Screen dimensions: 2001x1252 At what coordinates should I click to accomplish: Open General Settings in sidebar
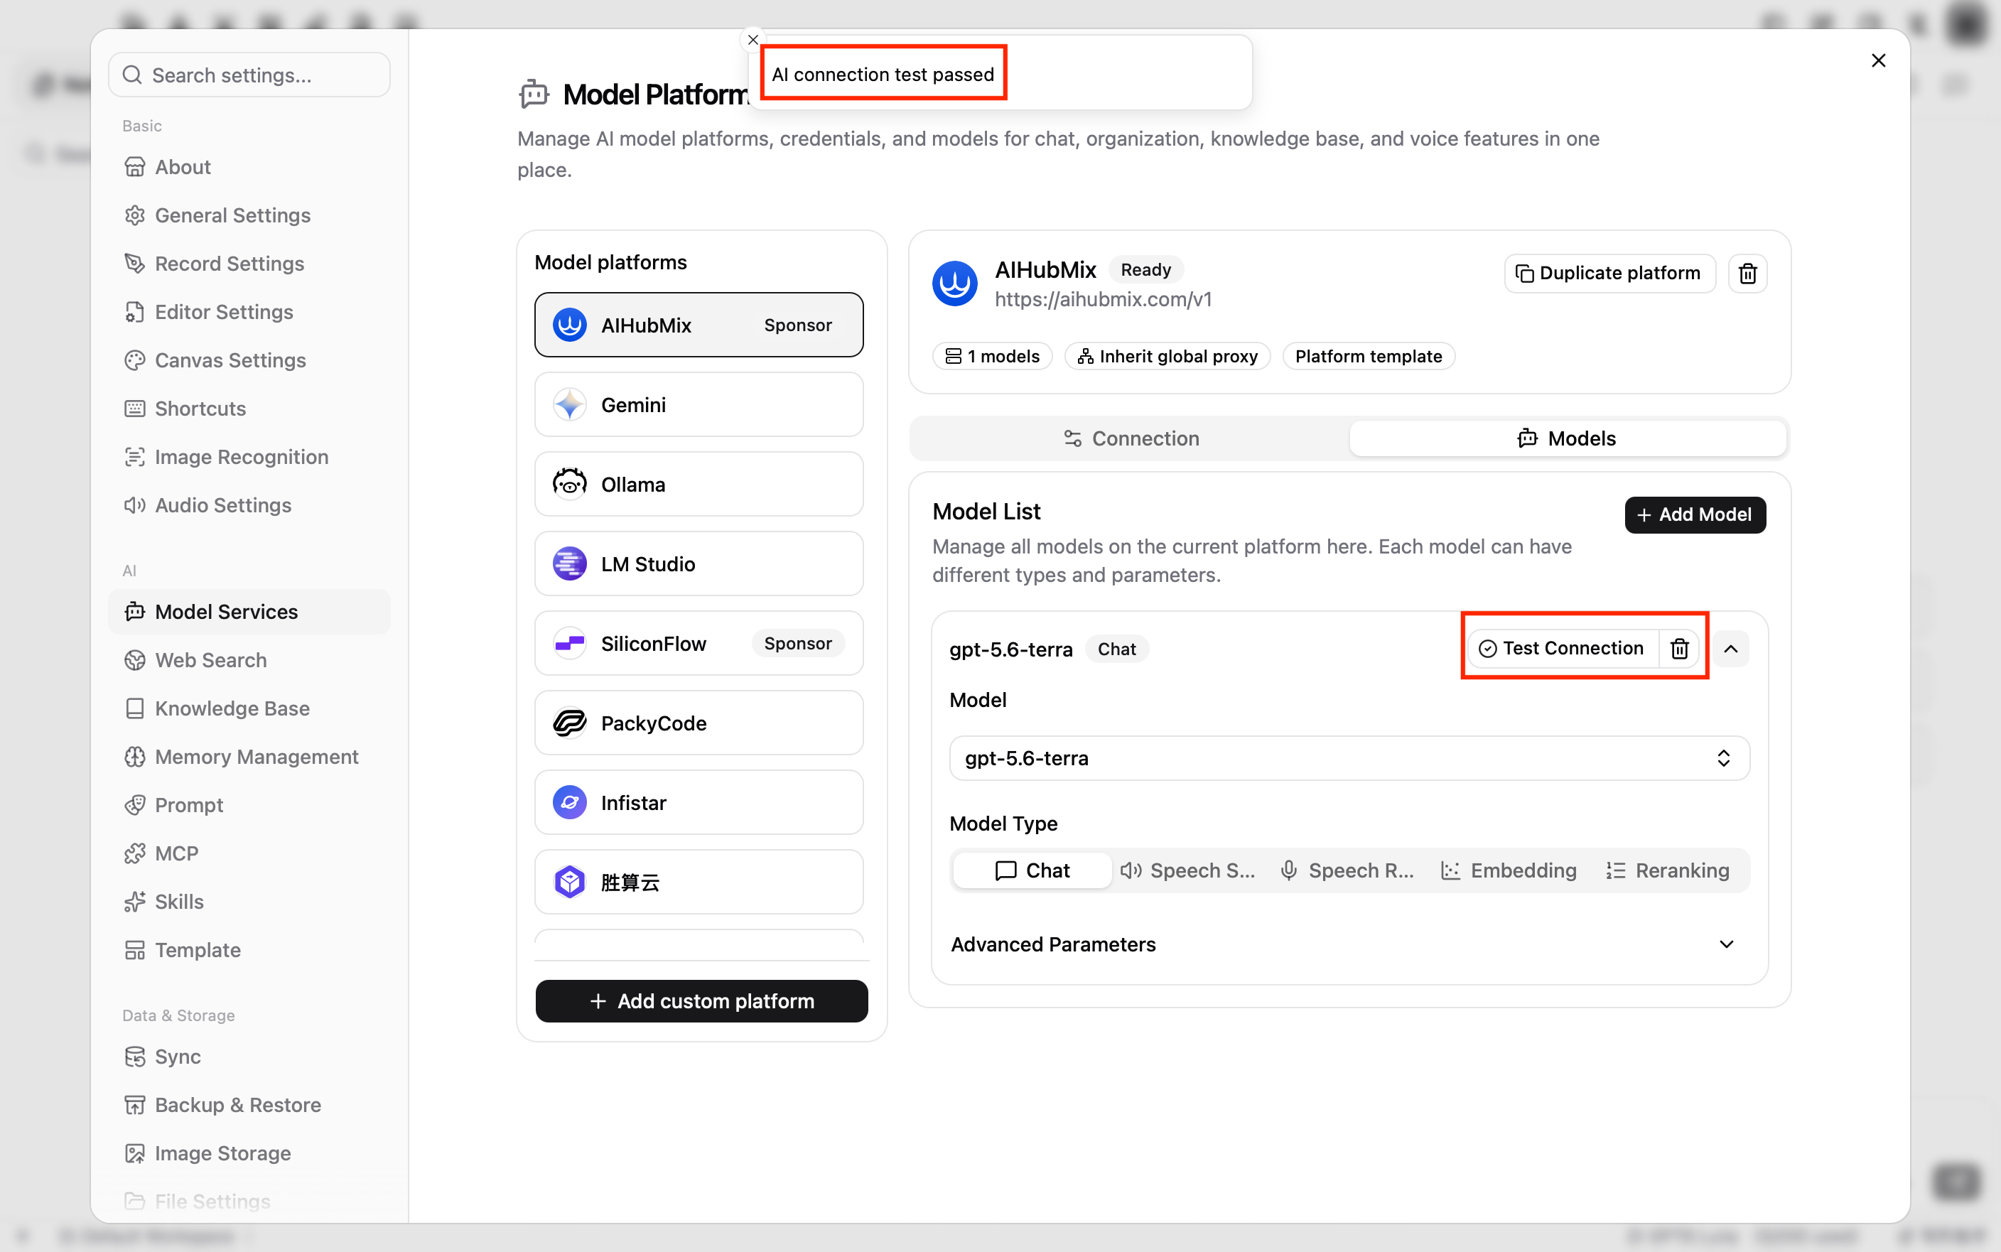249,215
